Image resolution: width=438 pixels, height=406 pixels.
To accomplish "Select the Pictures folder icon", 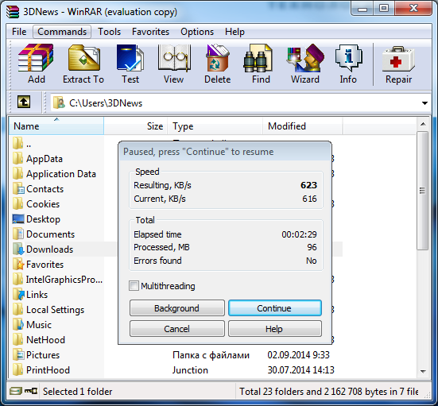I will (18, 354).
